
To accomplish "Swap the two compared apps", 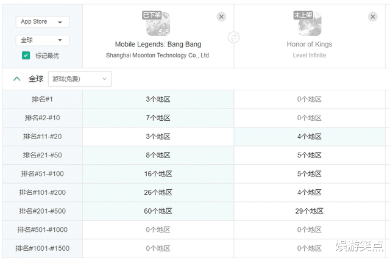I will tap(233, 37).
